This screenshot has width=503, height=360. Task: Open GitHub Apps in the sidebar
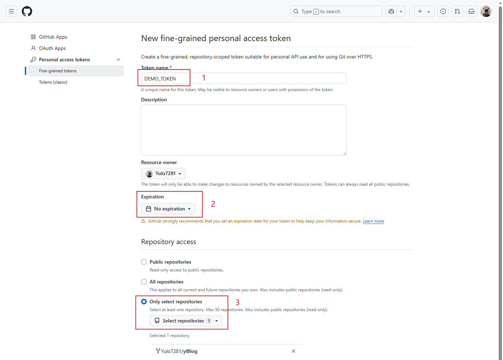coord(53,37)
